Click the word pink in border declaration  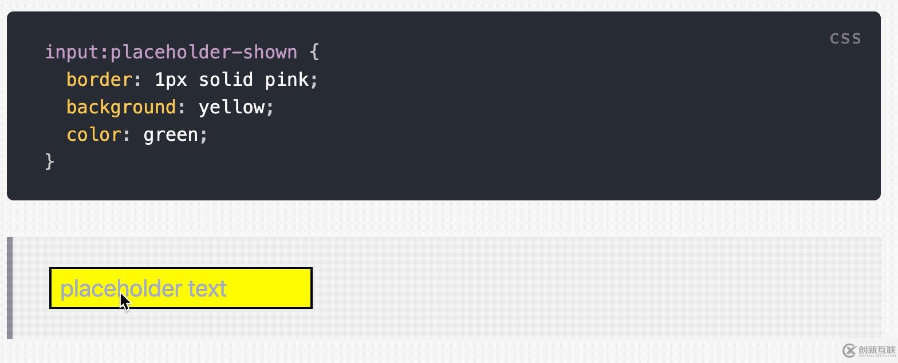coord(286,80)
